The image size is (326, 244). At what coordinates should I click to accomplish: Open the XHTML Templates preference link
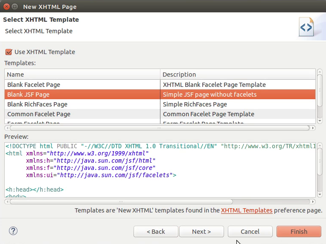coord(247,210)
